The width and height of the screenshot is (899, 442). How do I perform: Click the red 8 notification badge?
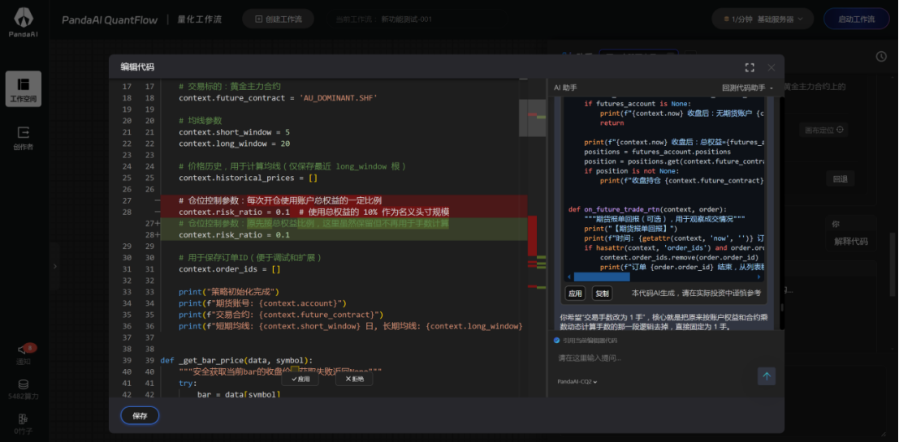(30, 348)
